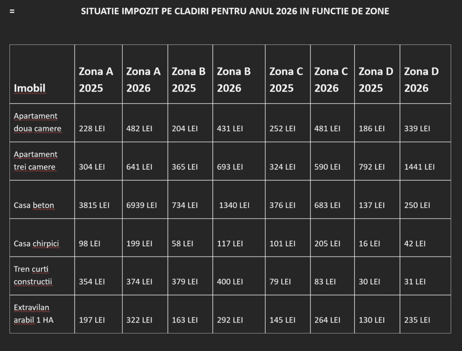Screen dimensions: 462x351
Task: Click the Zona B 2026 column header
Action: tap(234, 79)
